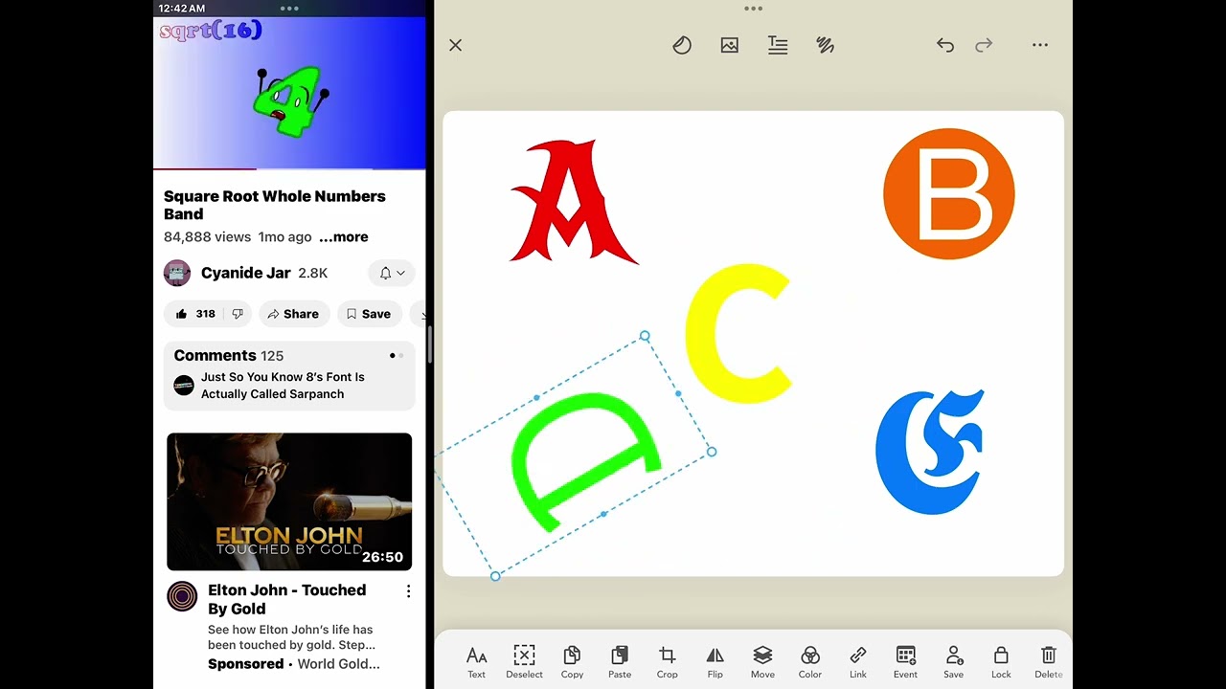
Task: Click the selection box's bottom corner handle
Action: (495, 576)
